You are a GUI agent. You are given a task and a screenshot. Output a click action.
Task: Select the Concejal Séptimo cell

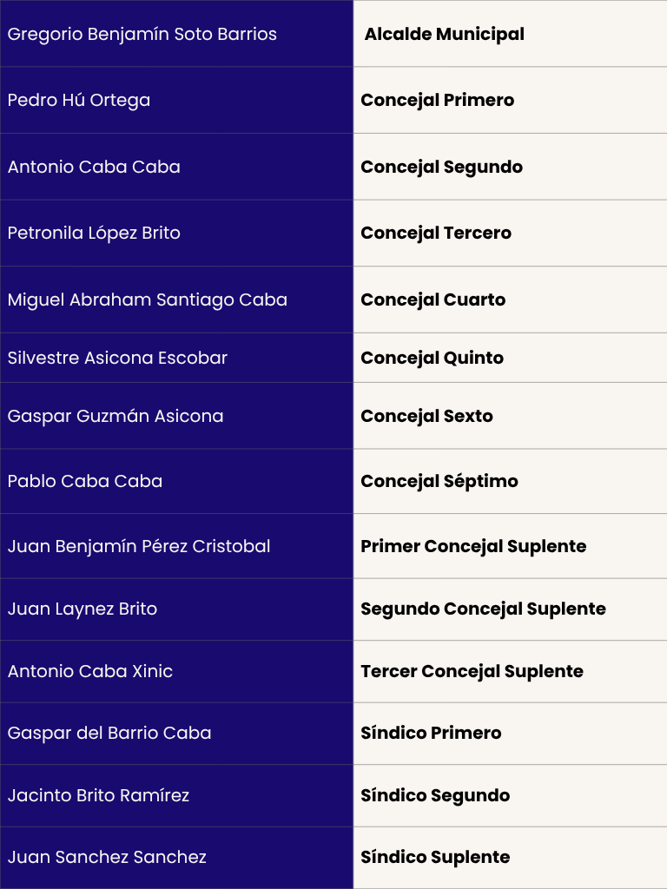pos(439,482)
